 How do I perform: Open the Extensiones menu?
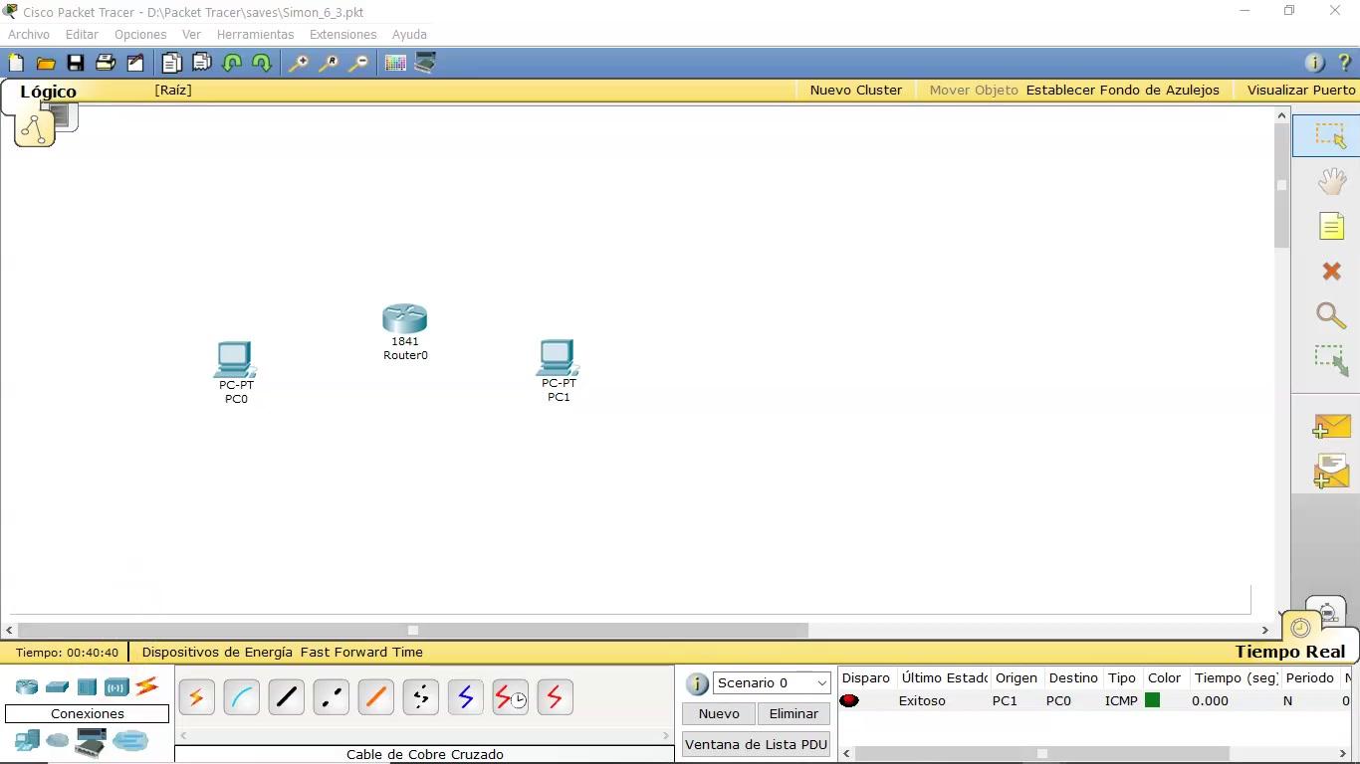point(342,34)
